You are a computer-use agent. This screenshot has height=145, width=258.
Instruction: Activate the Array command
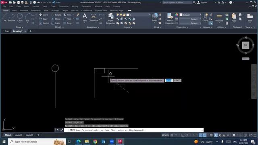[x=67, y=23]
